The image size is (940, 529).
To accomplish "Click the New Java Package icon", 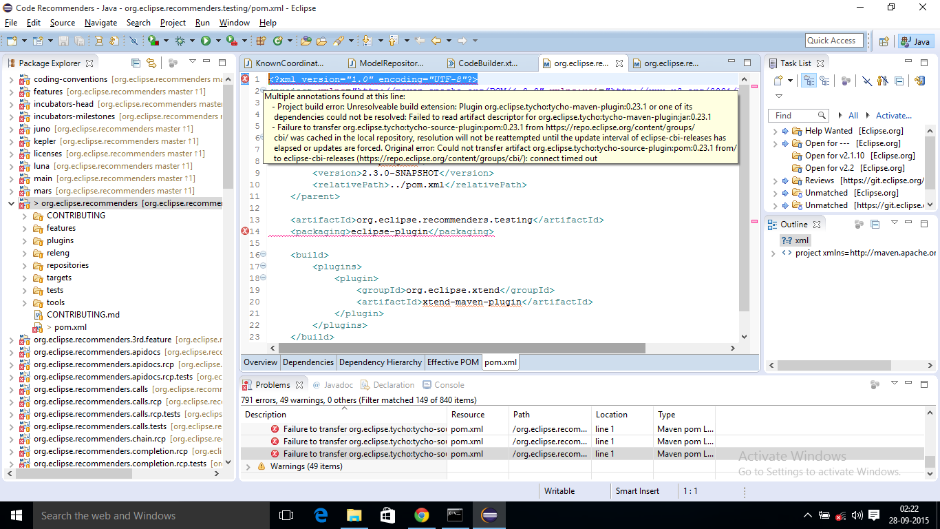I will (260, 41).
